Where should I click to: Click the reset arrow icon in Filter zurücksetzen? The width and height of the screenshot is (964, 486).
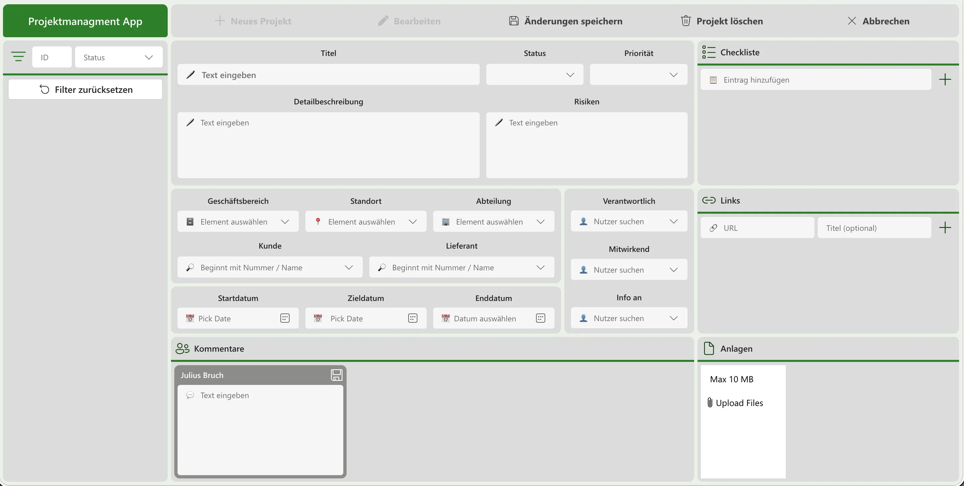[x=44, y=90]
